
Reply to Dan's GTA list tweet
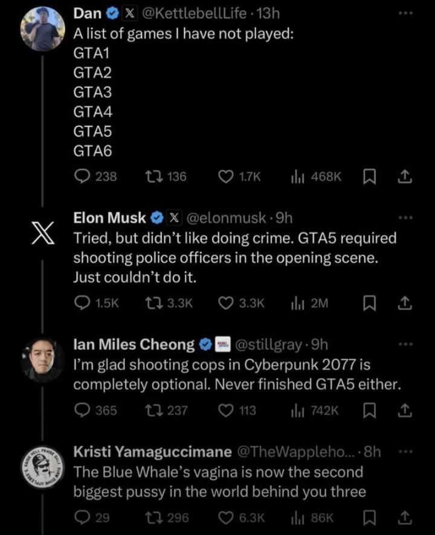(82, 177)
